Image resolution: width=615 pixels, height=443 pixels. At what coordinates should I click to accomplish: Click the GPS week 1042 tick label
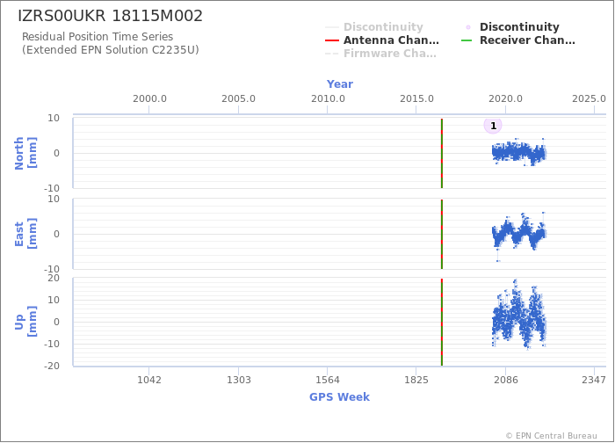[149, 380]
